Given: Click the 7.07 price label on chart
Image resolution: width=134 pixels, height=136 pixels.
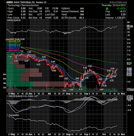Looking at the screenshot, I should pos(29,52).
